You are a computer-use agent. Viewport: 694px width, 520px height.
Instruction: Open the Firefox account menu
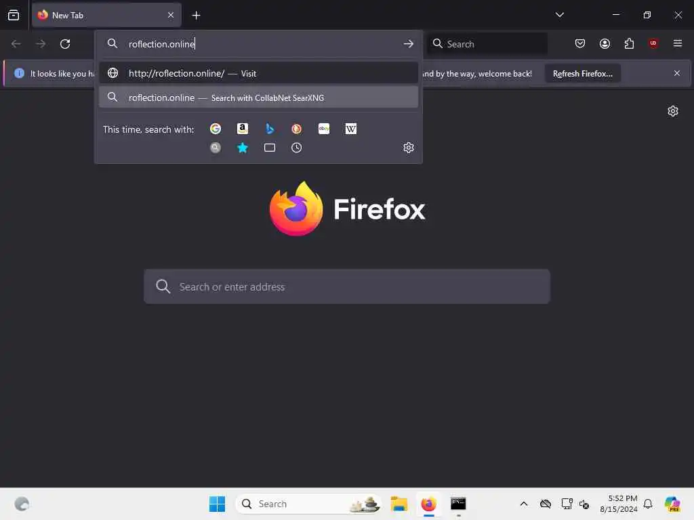pos(605,43)
